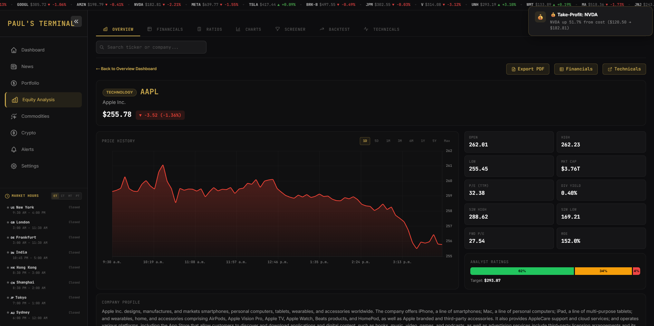
Task: Click the ticker search field
Action: click(151, 47)
